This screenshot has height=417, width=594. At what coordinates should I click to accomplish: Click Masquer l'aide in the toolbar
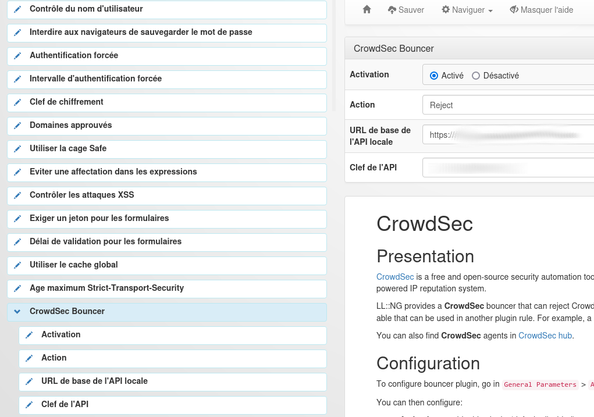(541, 10)
